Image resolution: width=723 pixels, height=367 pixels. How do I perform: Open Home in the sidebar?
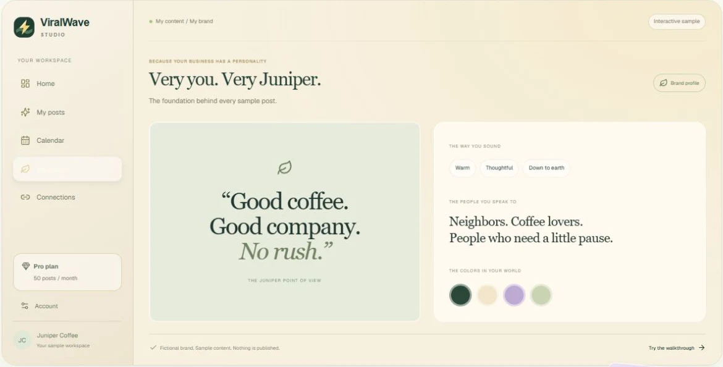tap(67, 83)
